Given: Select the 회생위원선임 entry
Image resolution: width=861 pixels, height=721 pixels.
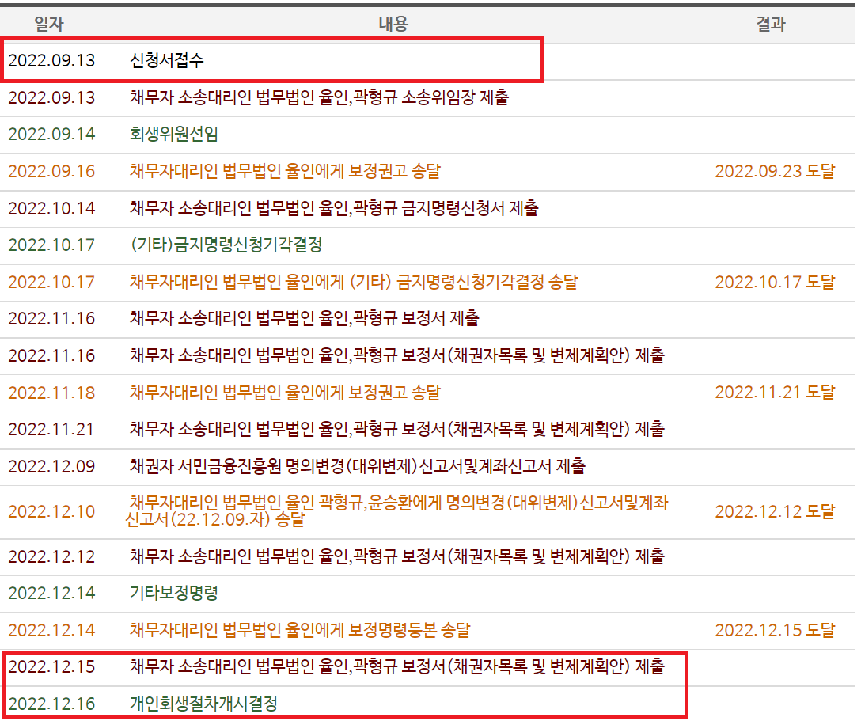Looking at the screenshot, I should click(174, 134).
